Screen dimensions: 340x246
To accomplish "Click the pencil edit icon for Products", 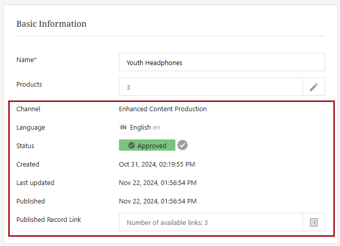I will (314, 87).
